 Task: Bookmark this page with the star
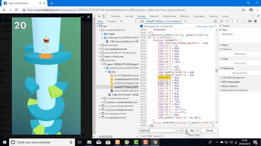pyautogui.click(x=243, y=10)
